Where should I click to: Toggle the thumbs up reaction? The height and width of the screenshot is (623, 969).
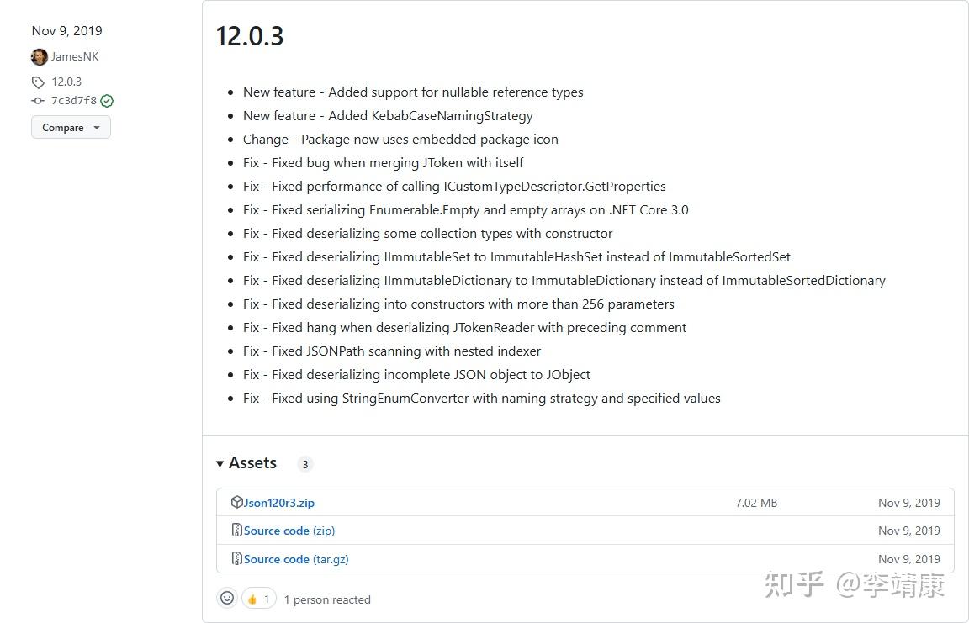[259, 599]
